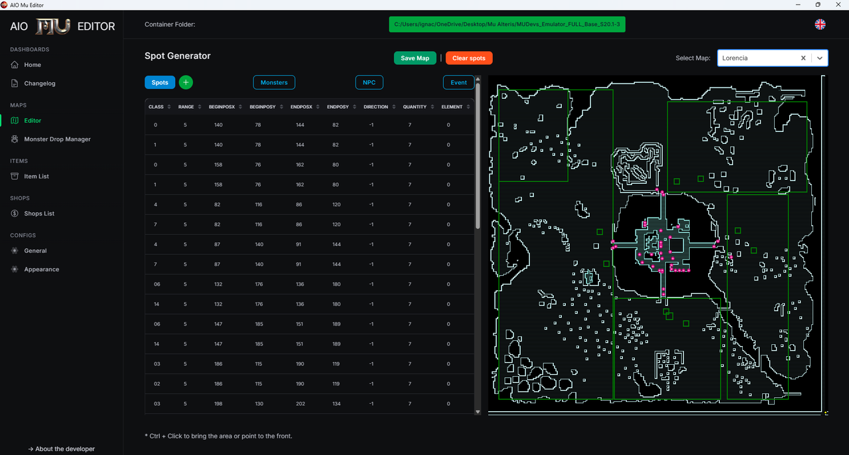Image resolution: width=849 pixels, height=455 pixels.
Task: Click the AIO MU Editor logo
Action: (62, 27)
